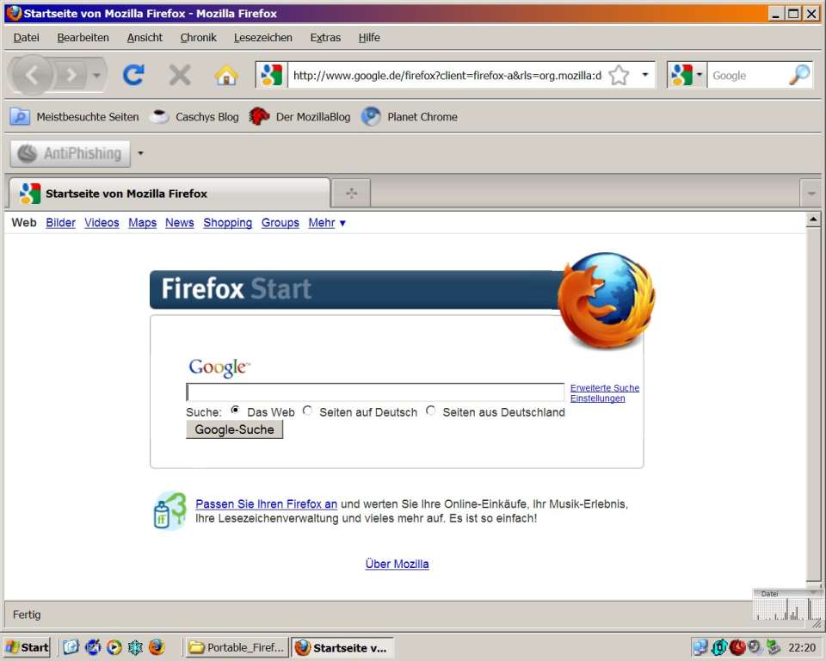Click the grey Stop loading X icon
Screen dimensions: 826x661
coord(180,75)
